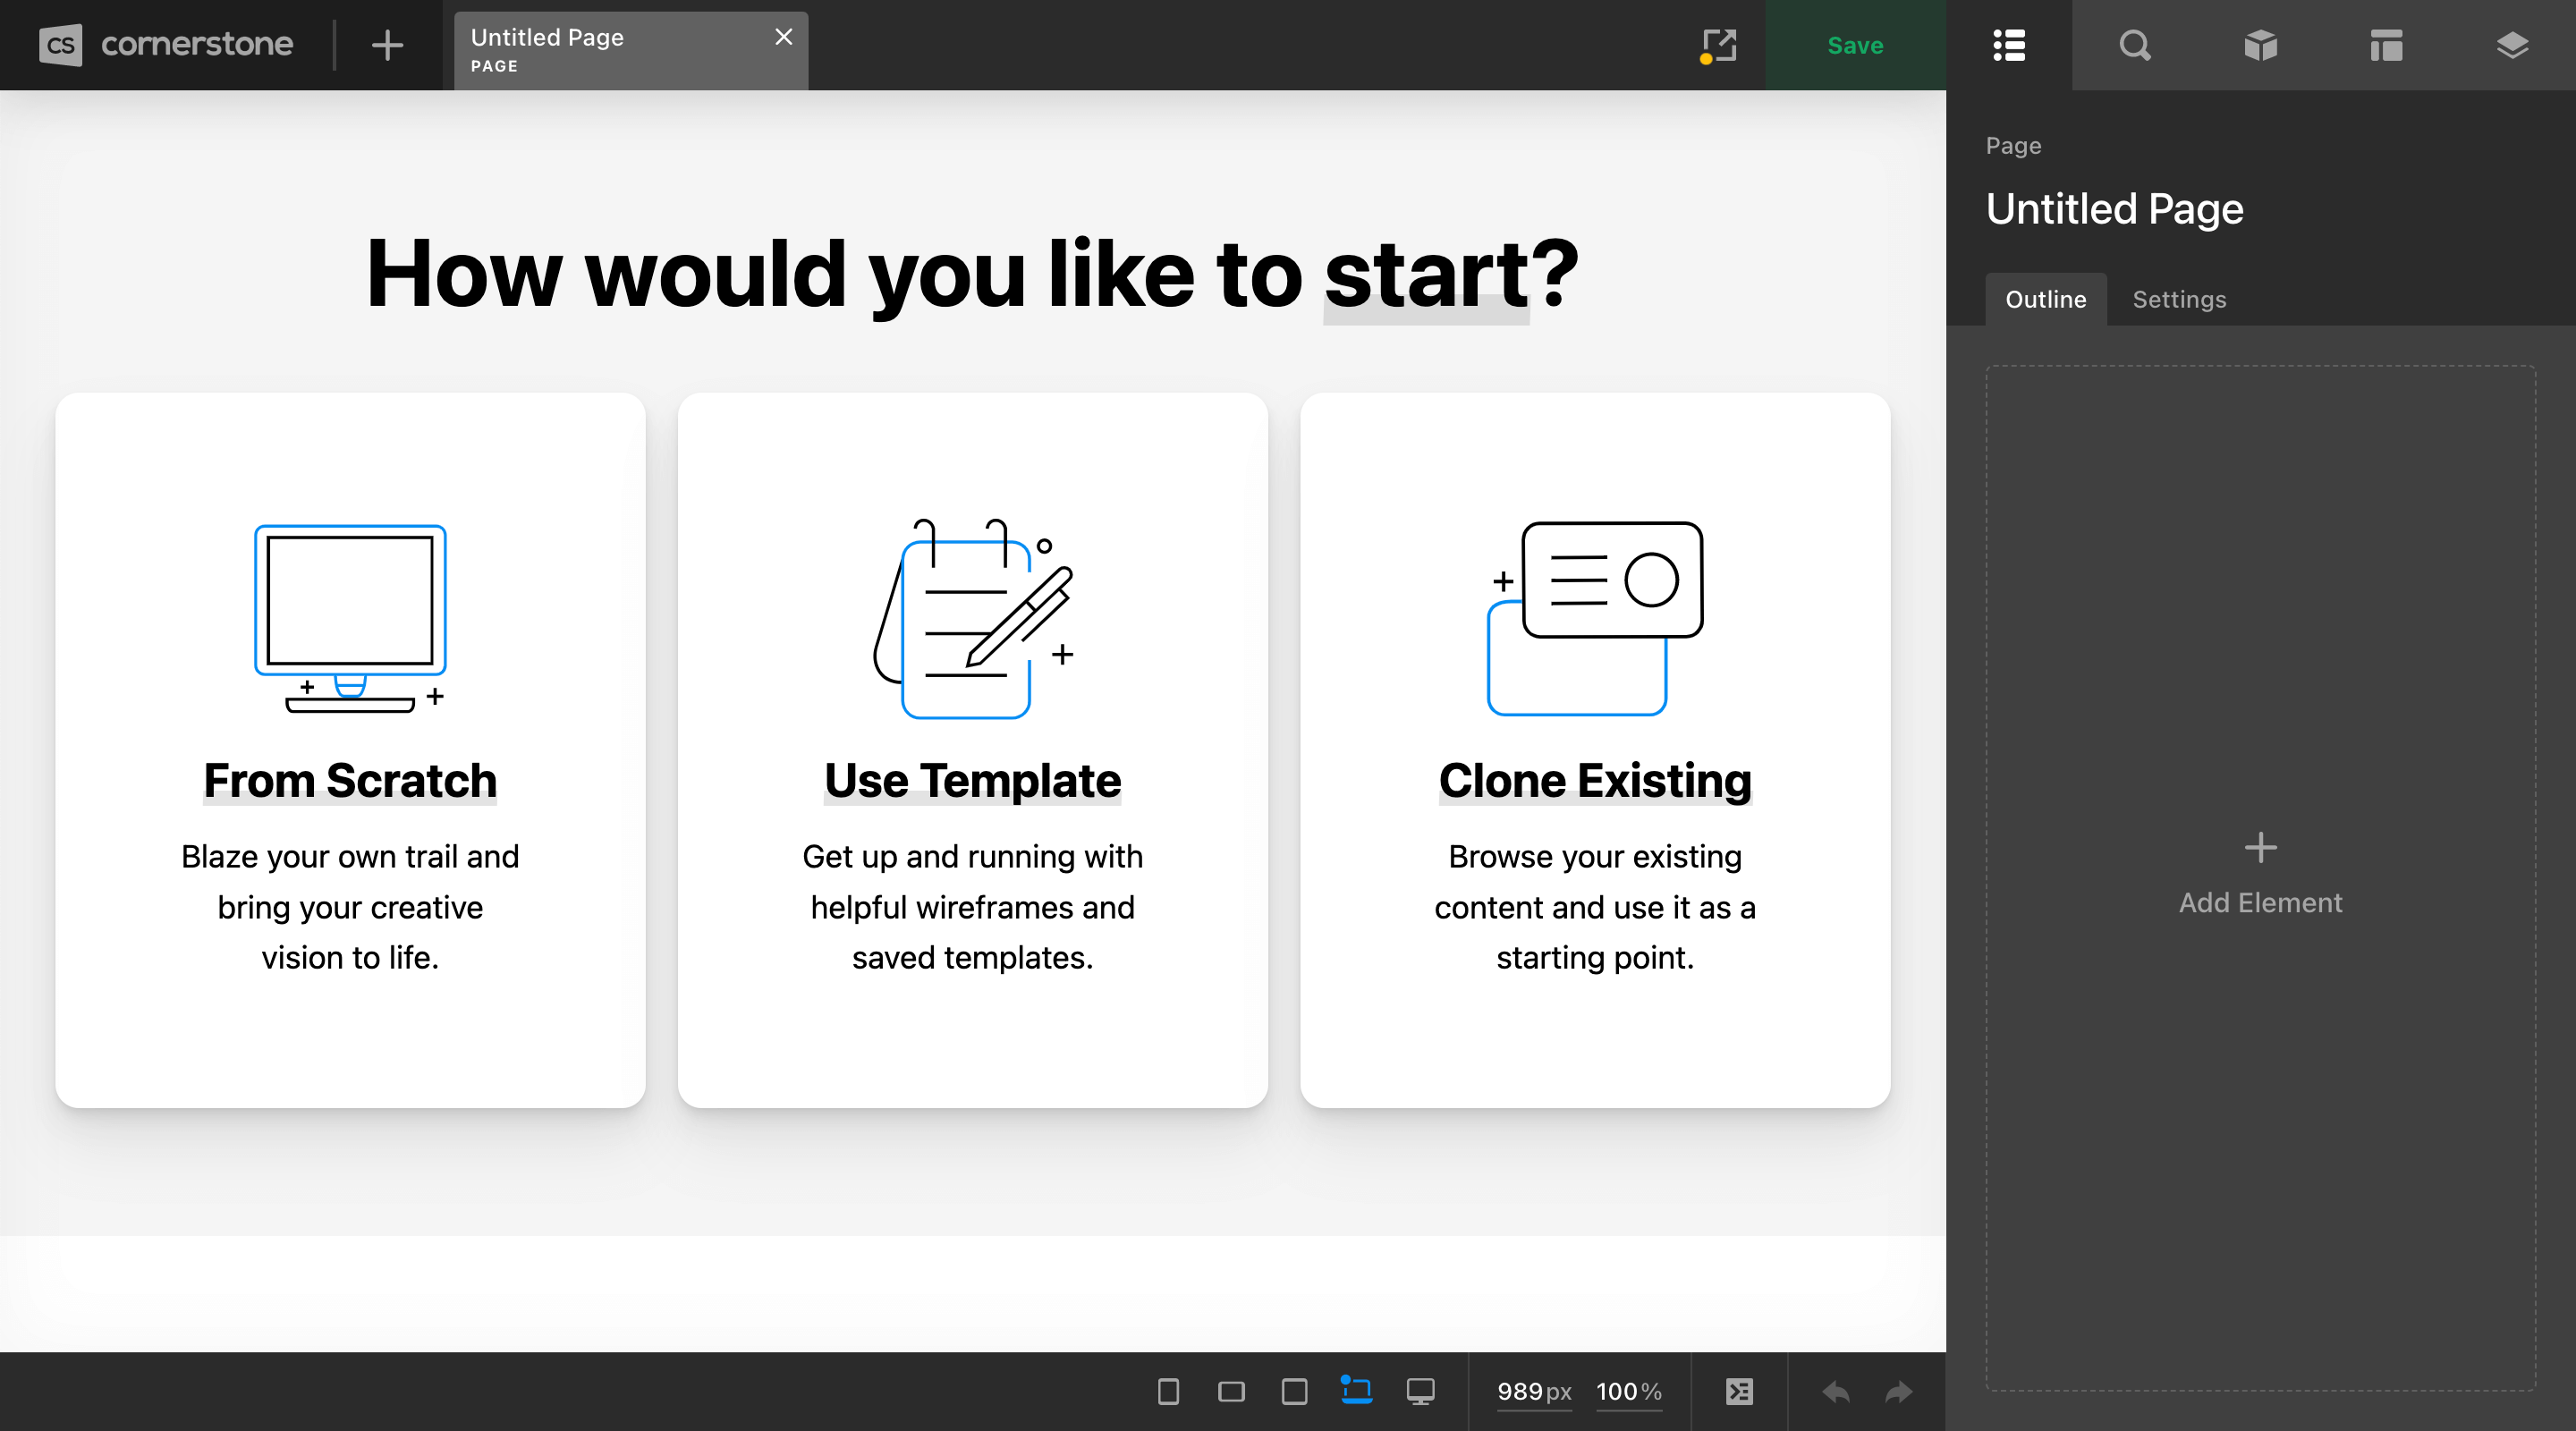2576x1431 pixels.
Task: Open the elements cube panel icon
Action: 2260,45
